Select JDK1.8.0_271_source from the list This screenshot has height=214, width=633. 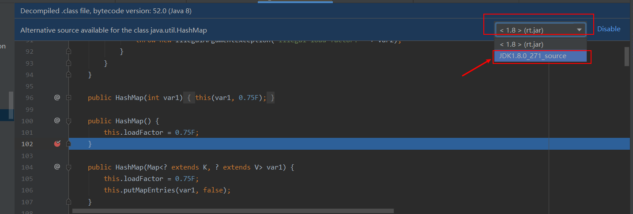(532, 56)
